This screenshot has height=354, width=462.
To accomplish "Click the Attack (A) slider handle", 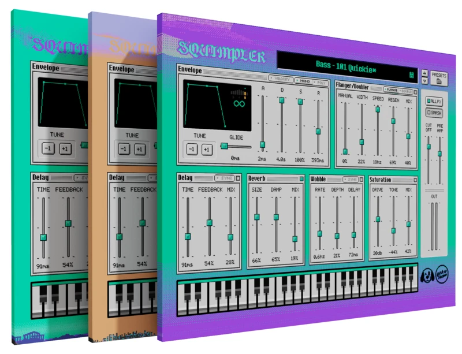I will 262,144.
